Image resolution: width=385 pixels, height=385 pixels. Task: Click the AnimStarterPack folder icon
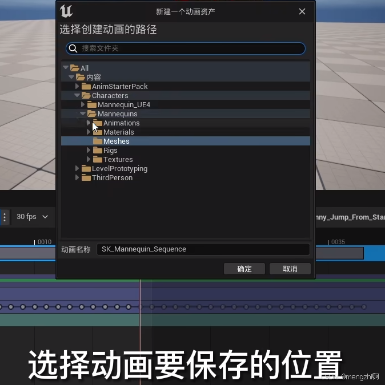click(86, 87)
